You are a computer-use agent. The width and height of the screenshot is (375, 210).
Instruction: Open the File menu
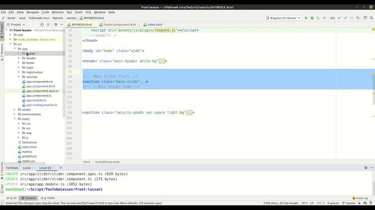pos(4,12)
